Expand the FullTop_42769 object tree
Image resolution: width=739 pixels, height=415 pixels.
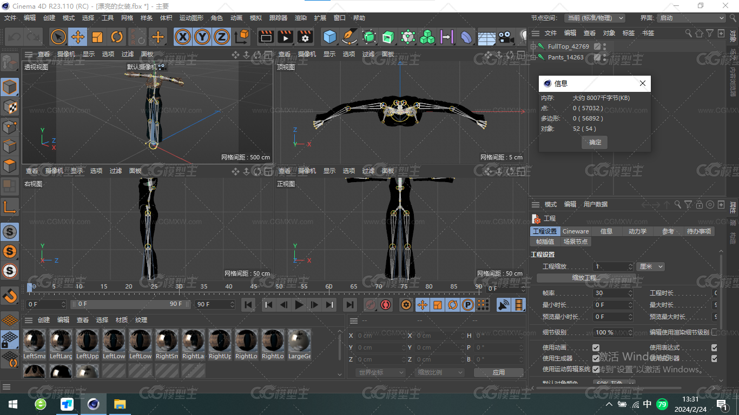click(533, 46)
